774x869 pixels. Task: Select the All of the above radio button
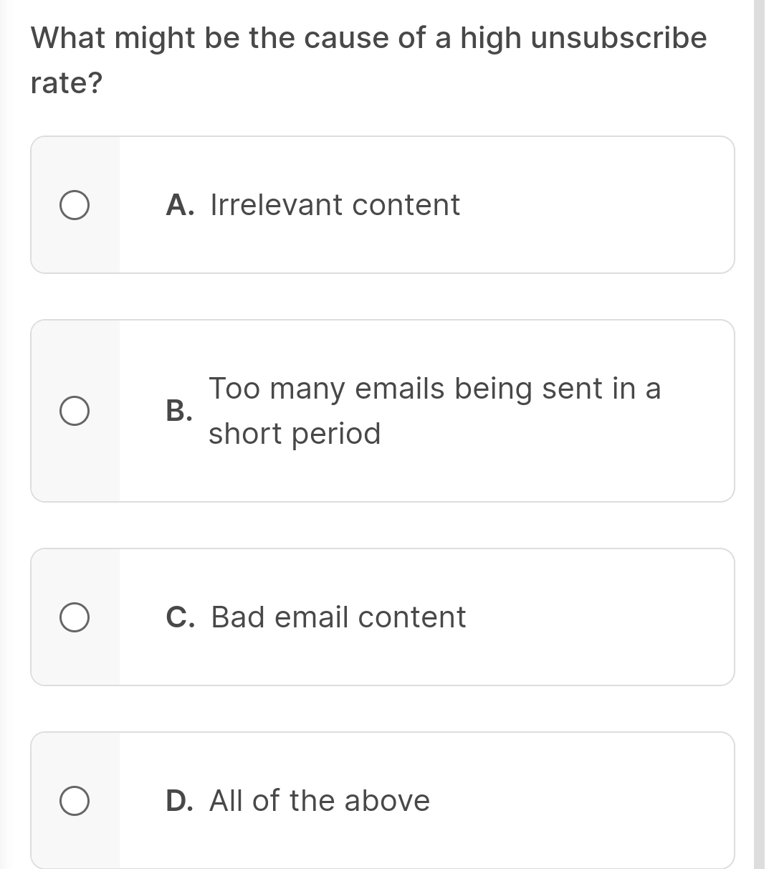tap(75, 801)
